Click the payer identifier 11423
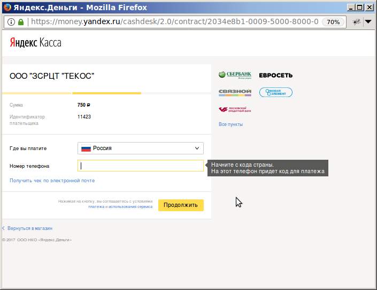Screen dimensions: 377x290 (x=84, y=117)
